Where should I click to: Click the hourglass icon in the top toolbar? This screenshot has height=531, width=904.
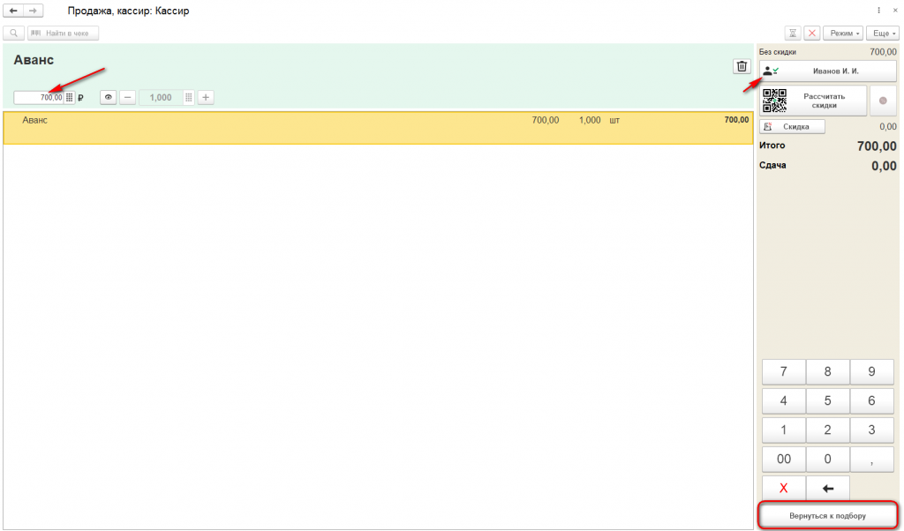(793, 34)
